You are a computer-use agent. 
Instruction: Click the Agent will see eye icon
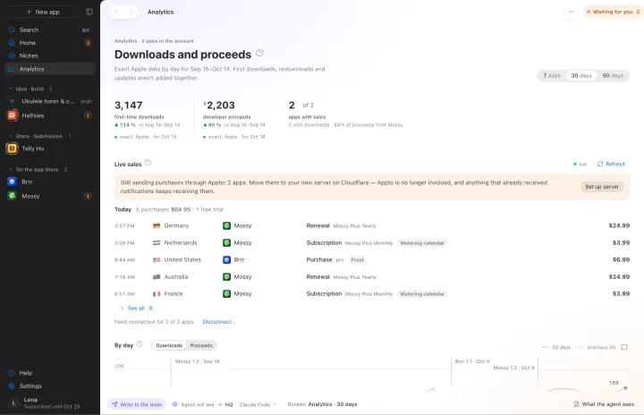pyautogui.click(x=175, y=404)
